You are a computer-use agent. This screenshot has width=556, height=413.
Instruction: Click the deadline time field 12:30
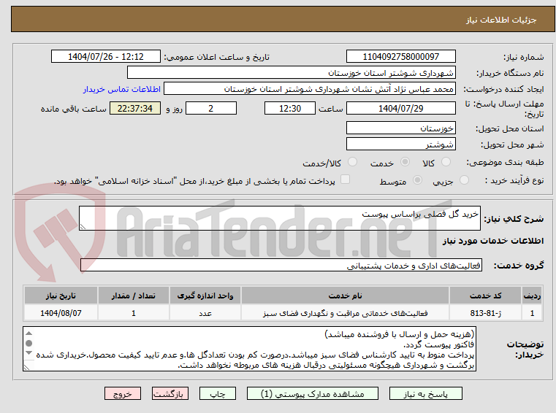pos(290,109)
